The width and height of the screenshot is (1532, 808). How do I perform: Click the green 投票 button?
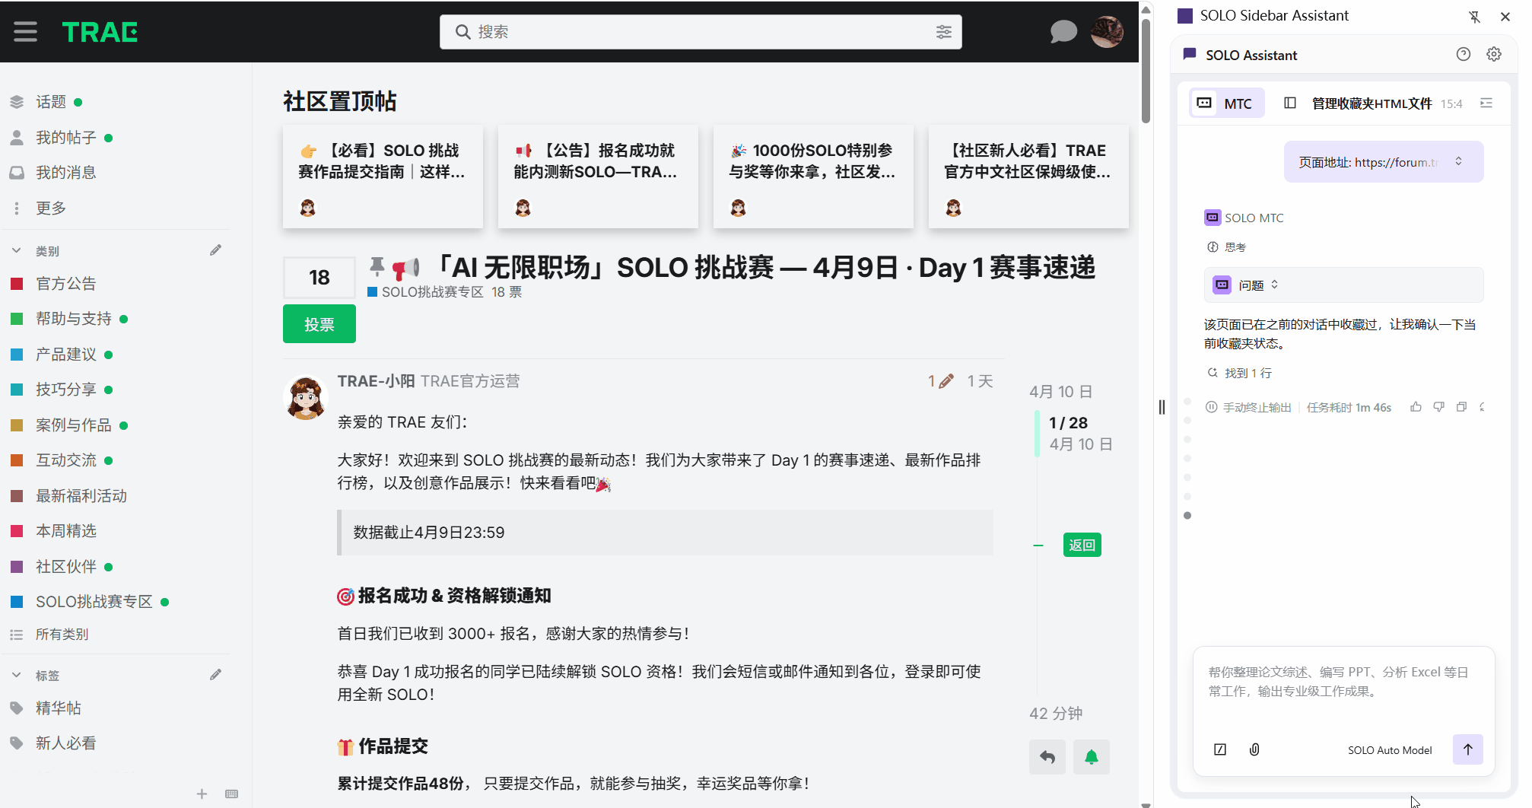319,324
